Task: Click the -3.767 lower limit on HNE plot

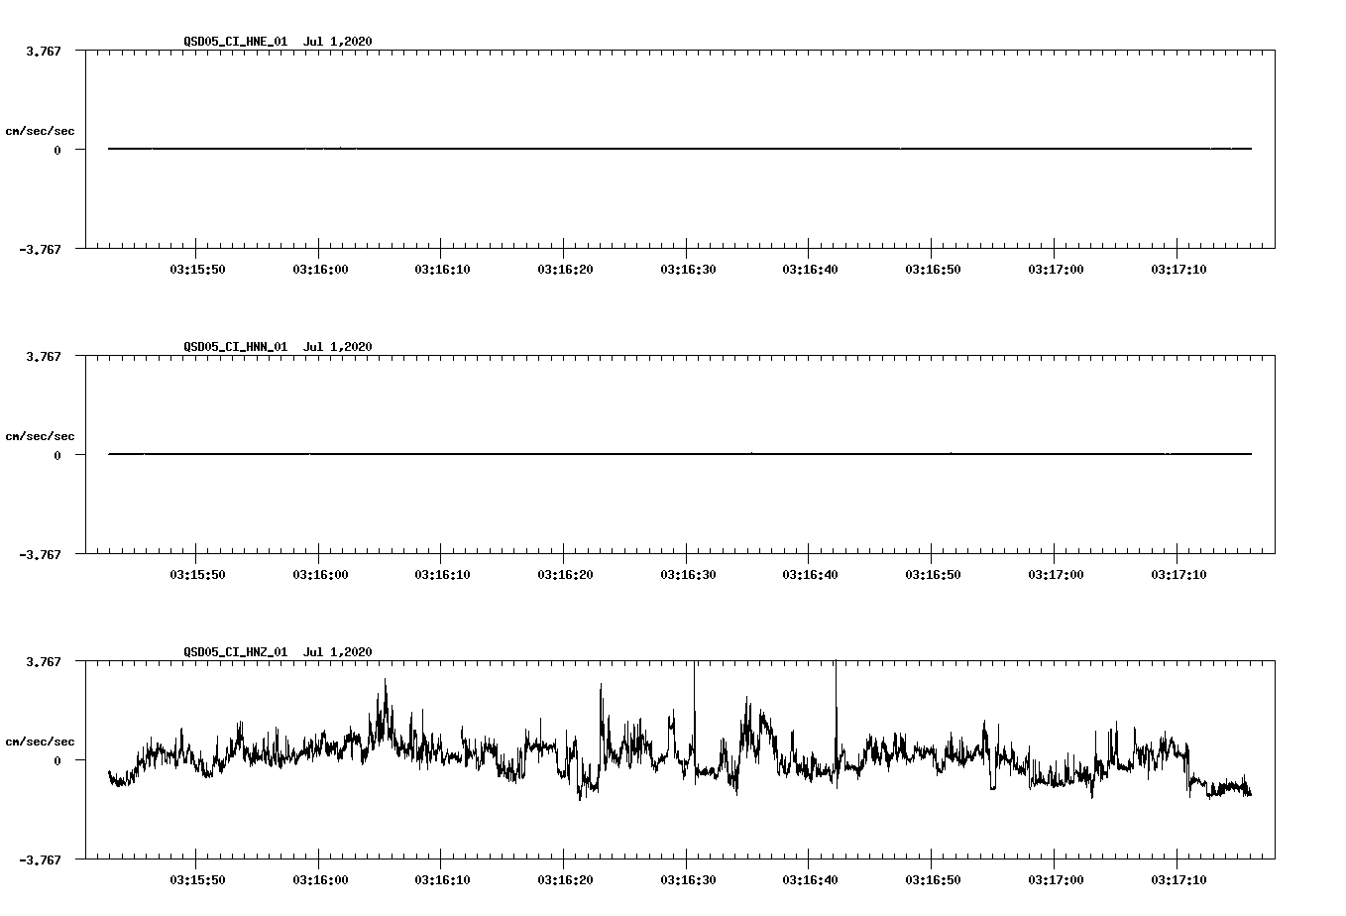Action: 40,249
